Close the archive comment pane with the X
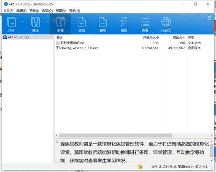 click(57, 142)
